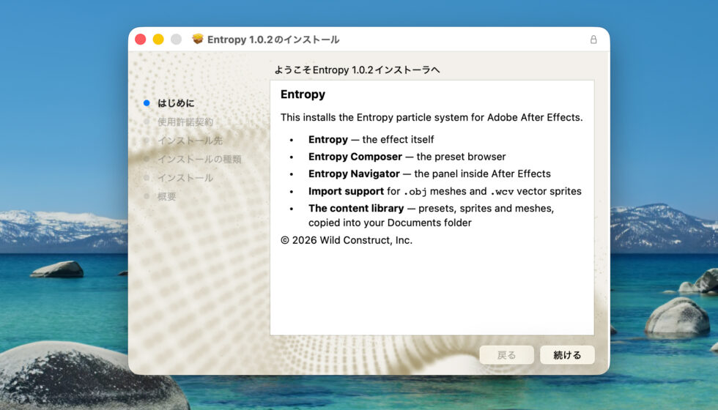Select the 使用許諾契約 step
This screenshot has height=410, width=718.
point(185,122)
